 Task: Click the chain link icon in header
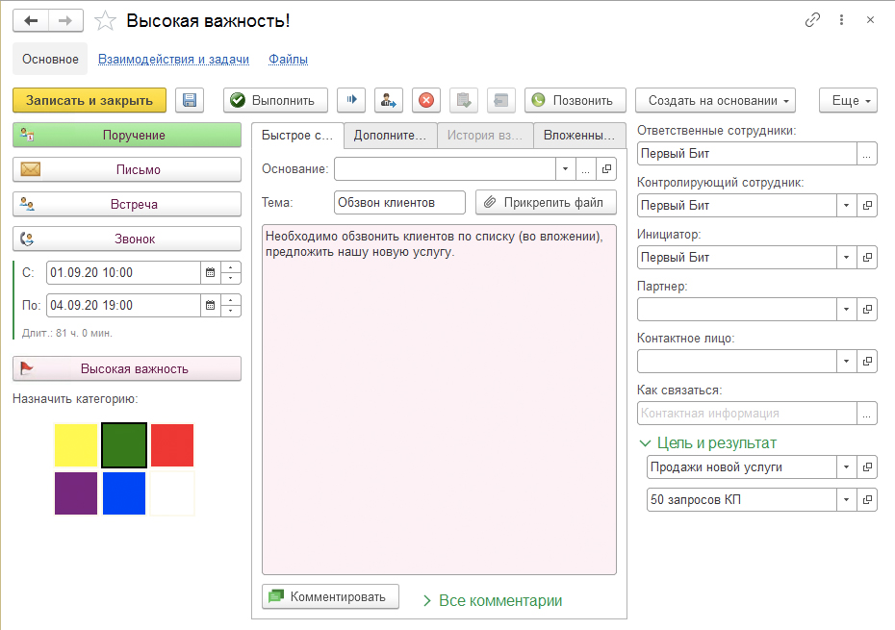click(813, 20)
